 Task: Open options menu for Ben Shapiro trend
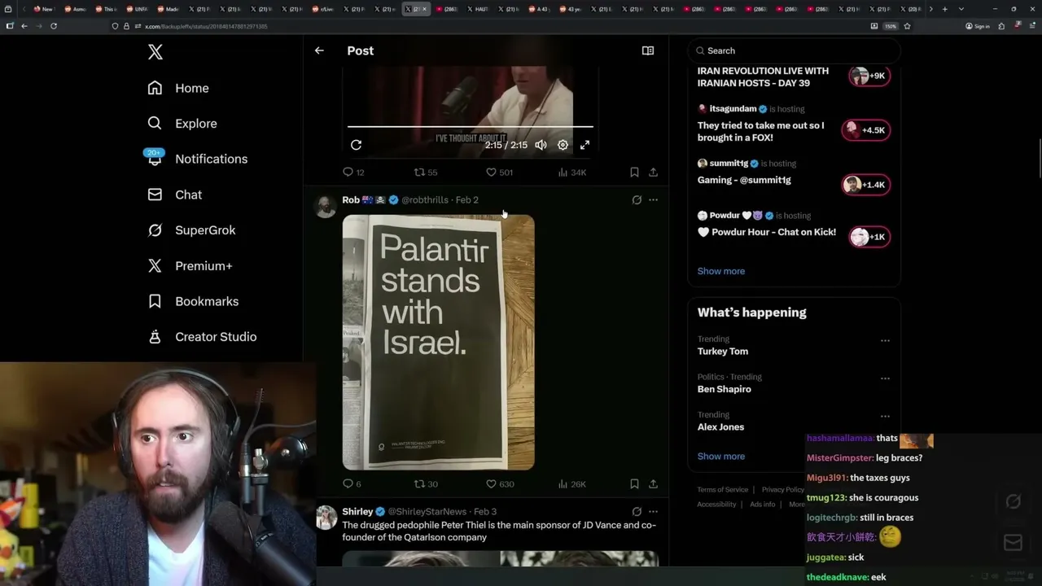(x=885, y=378)
